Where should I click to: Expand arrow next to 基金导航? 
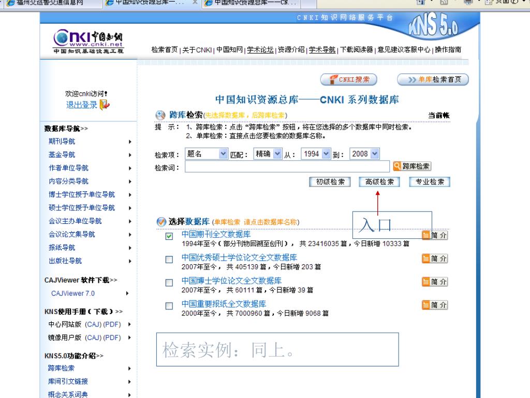(130, 155)
